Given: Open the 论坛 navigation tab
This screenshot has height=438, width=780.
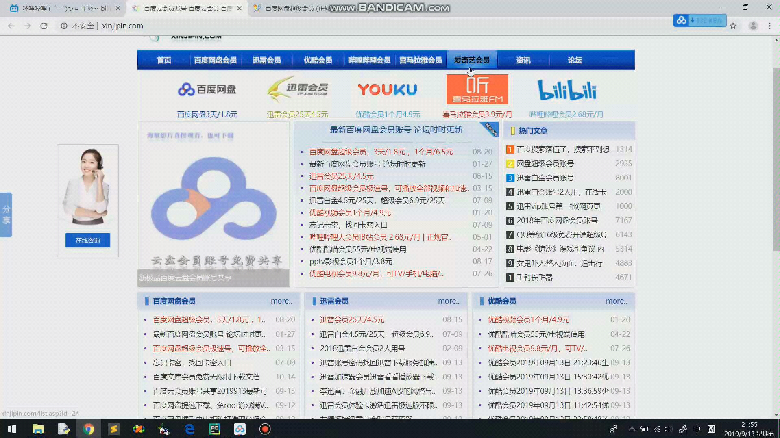Looking at the screenshot, I should pos(575,60).
